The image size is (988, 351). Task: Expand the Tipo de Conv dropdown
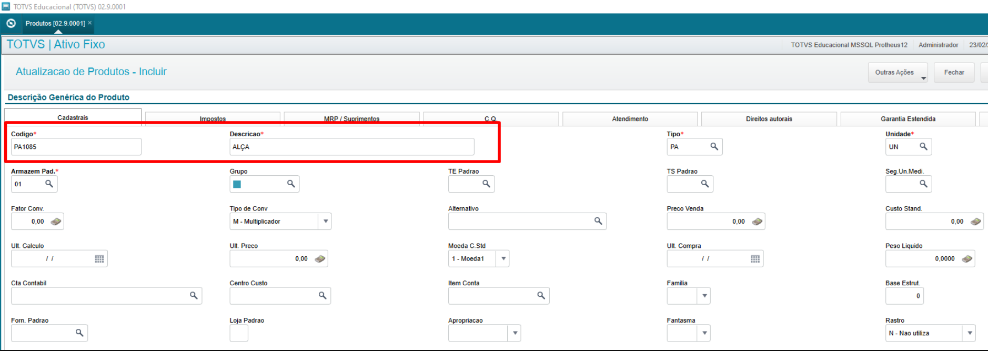(x=326, y=222)
